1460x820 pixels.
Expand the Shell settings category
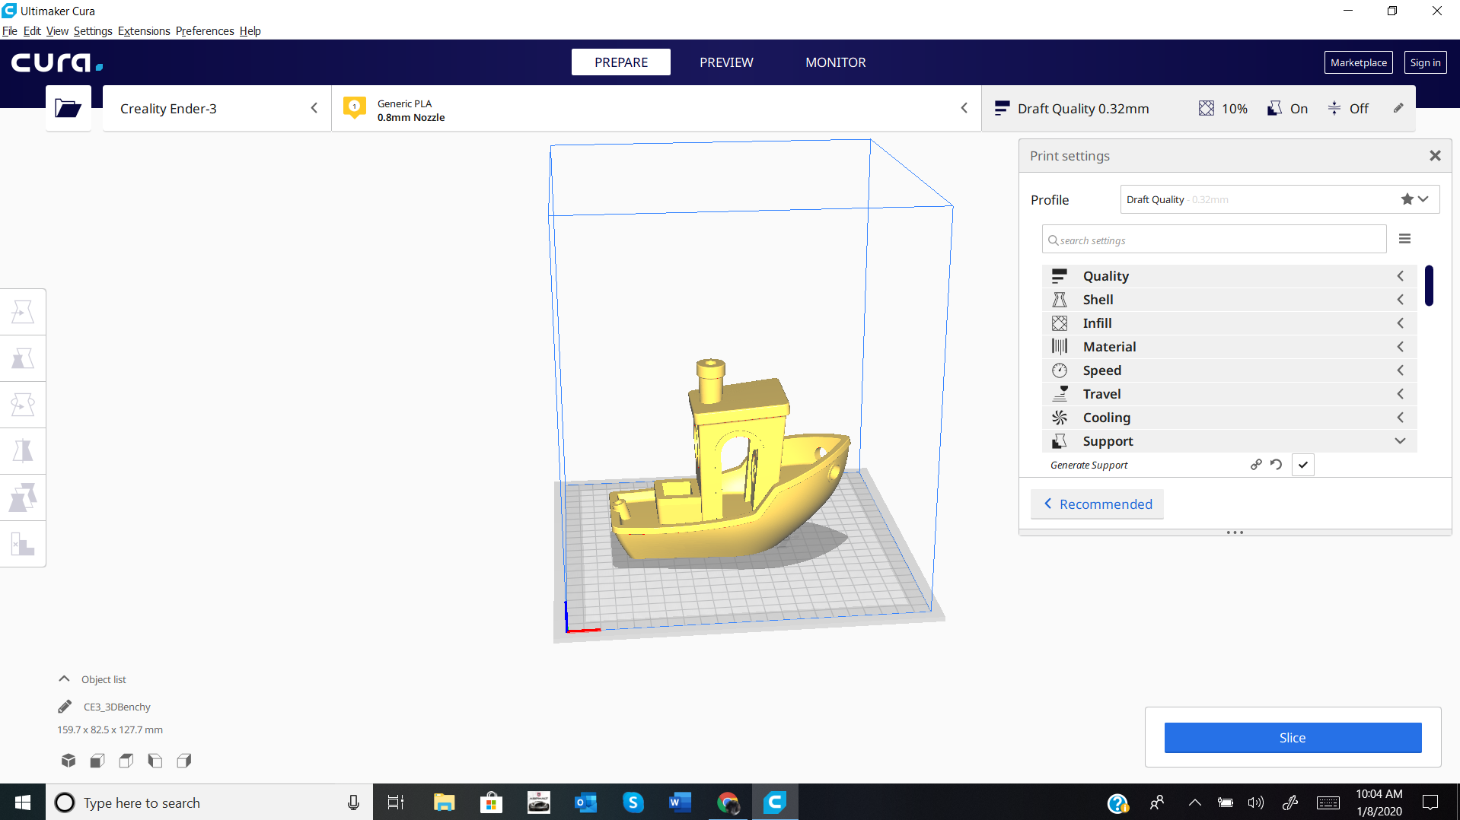coord(1229,300)
